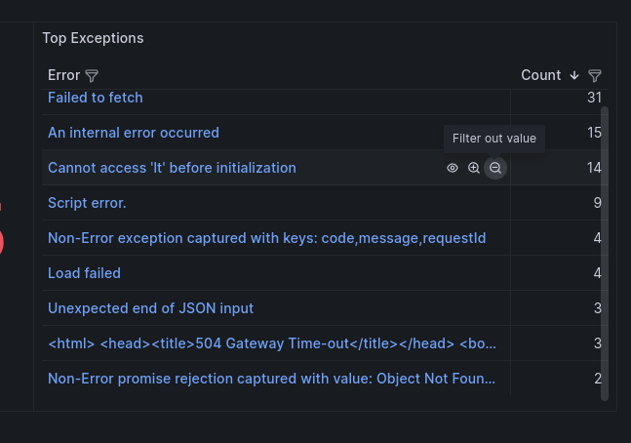Open the Non-Error promise rejection link
Screen dimensions: 631x443
(x=272, y=379)
